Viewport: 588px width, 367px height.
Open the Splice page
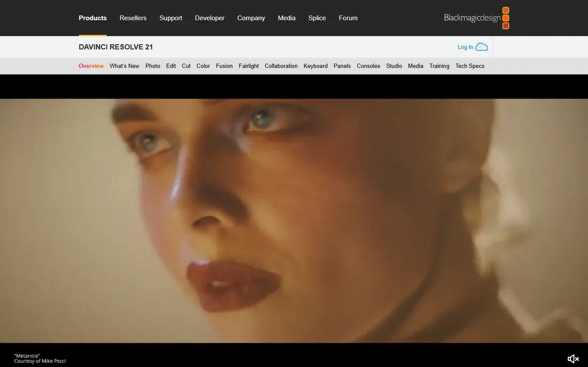tap(317, 18)
